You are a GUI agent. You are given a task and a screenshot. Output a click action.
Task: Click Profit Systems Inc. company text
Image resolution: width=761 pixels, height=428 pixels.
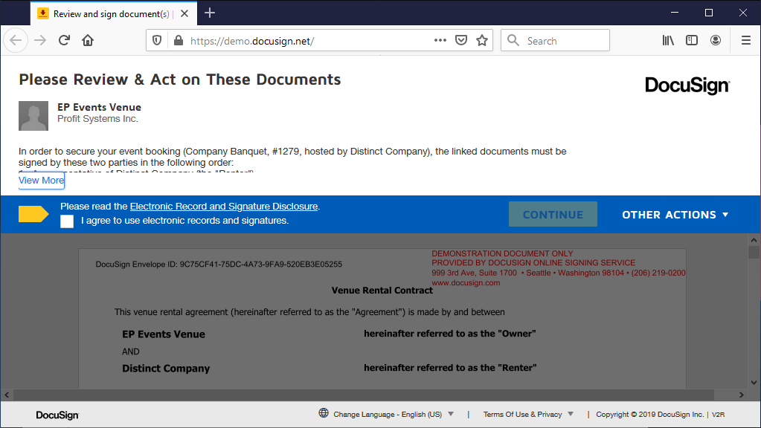98,119
